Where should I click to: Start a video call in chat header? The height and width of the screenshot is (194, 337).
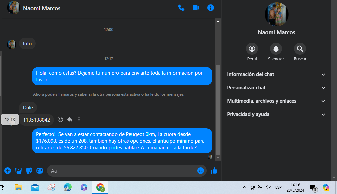(x=196, y=8)
